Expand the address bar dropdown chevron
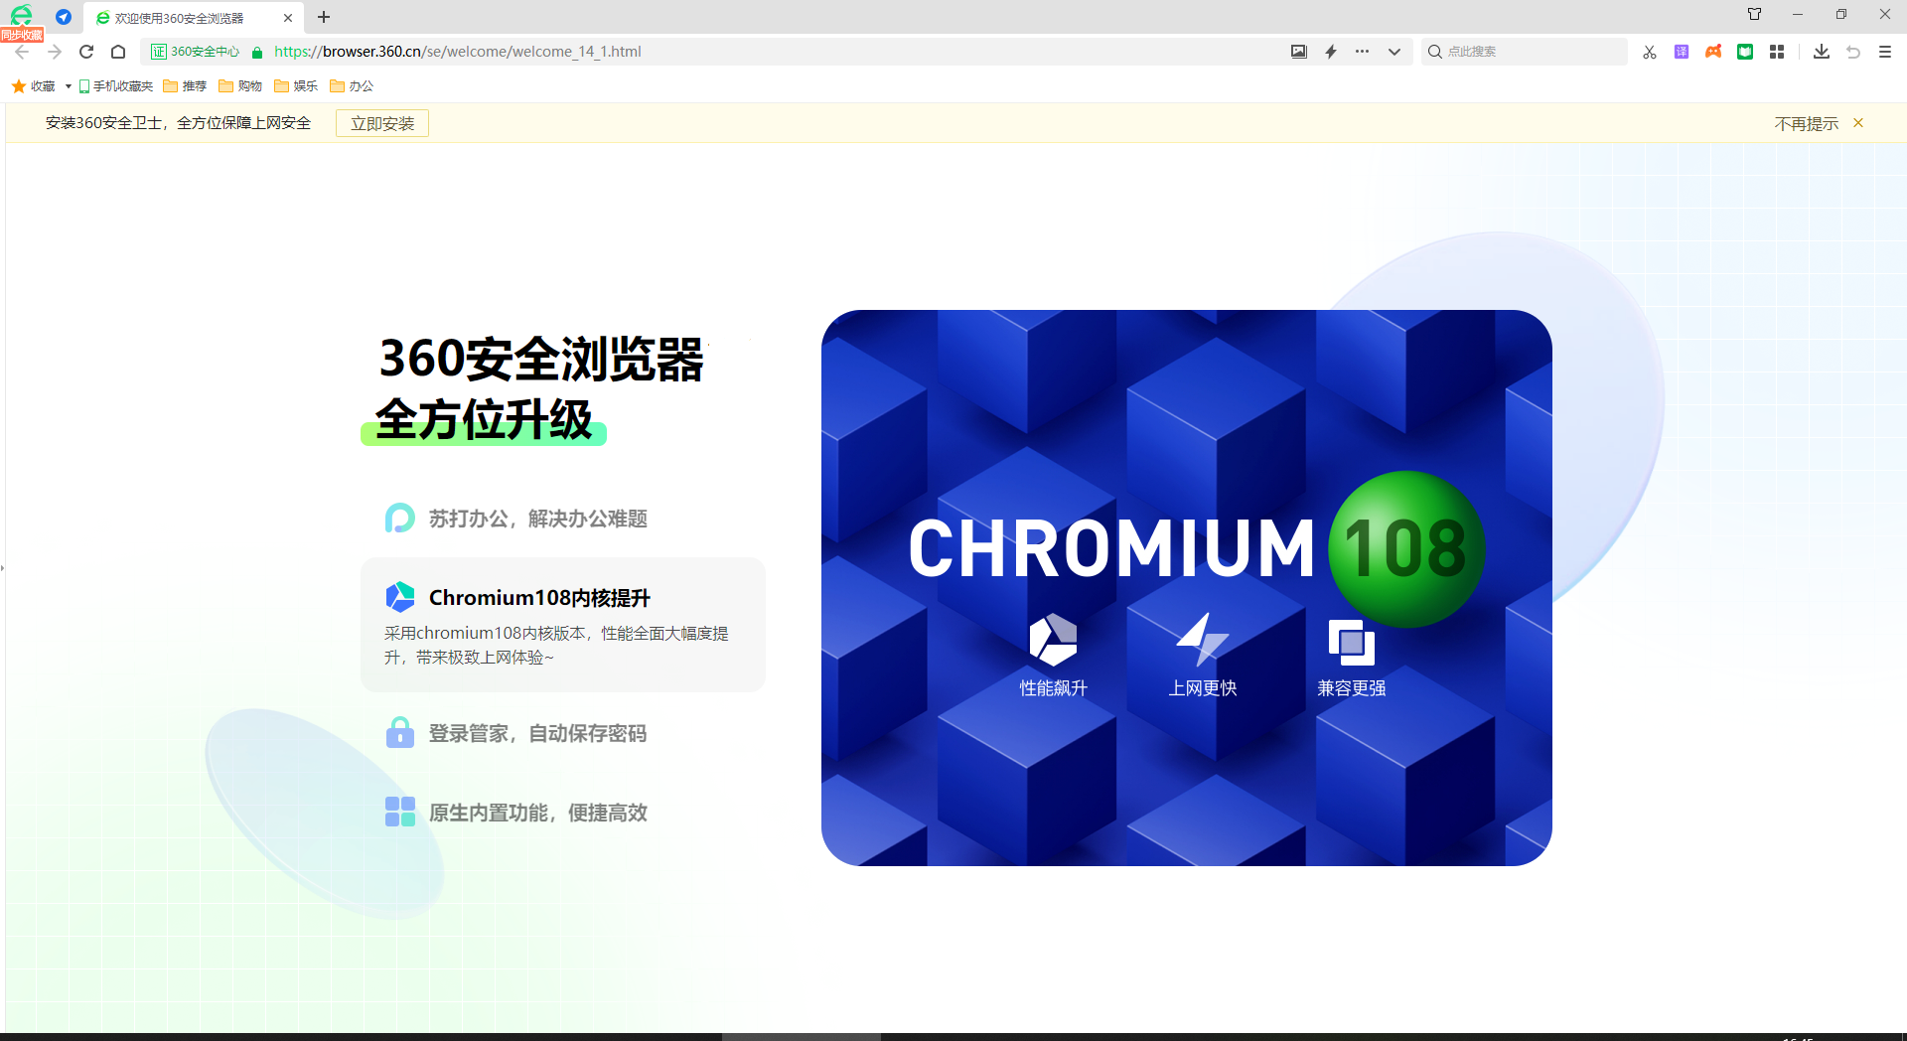This screenshot has height=1041, width=1907. 1394,52
